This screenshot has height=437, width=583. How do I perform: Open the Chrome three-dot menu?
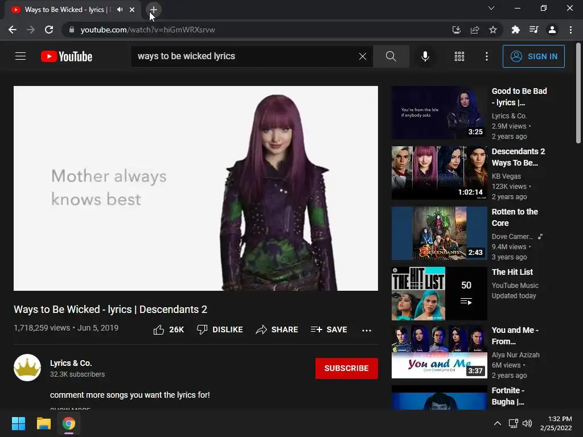pyautogui.click(x=570, y=30)
